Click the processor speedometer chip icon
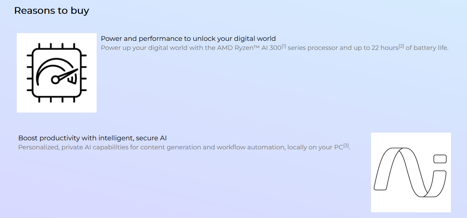Screen dimensions: 467x218 point(57,73)
